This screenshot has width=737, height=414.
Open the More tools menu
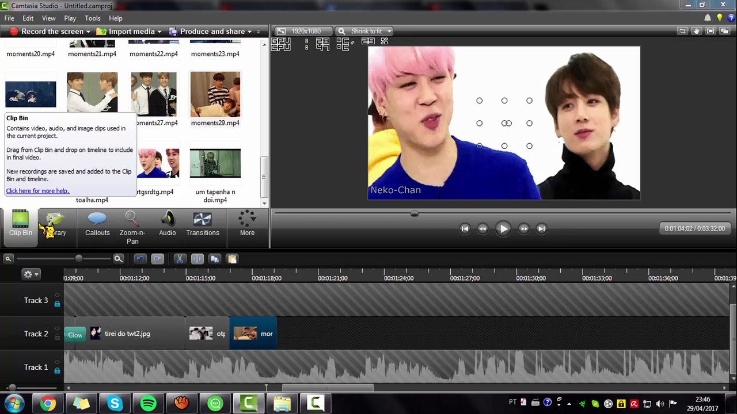point(247,223)
